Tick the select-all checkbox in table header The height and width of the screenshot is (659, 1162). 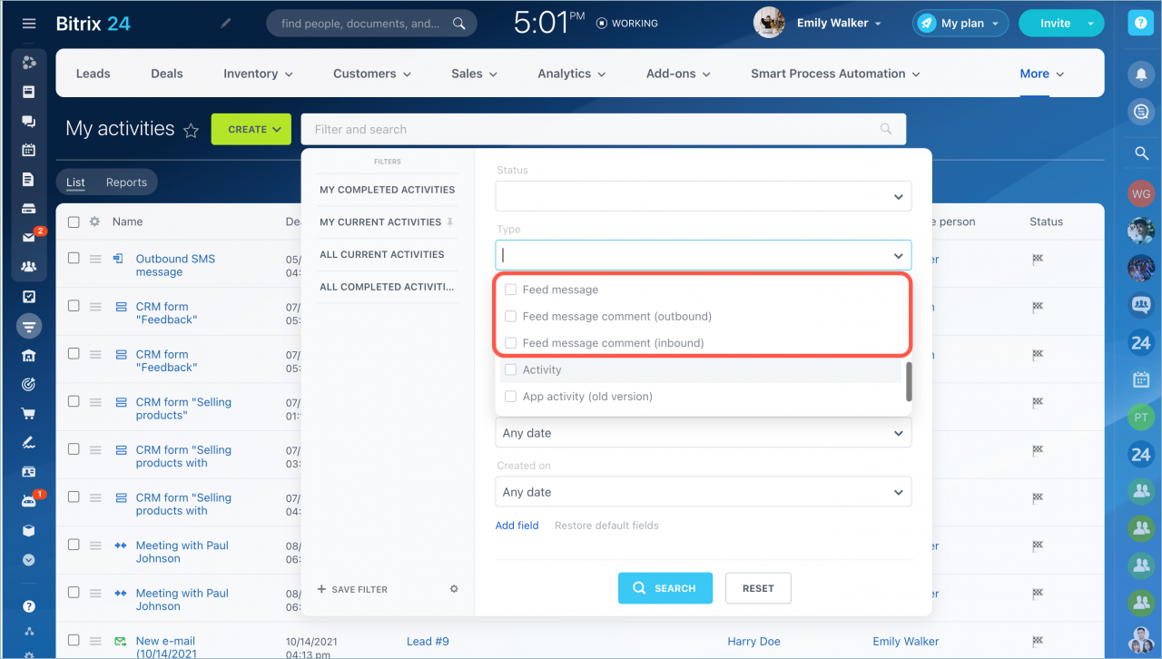coord(74,221)
